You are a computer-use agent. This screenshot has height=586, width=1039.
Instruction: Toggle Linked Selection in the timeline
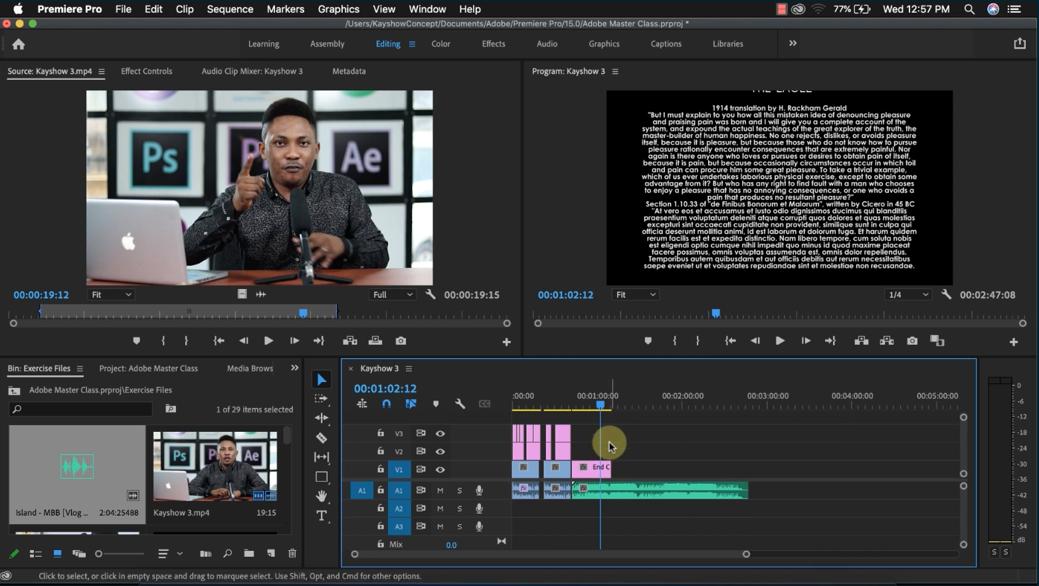411,404
